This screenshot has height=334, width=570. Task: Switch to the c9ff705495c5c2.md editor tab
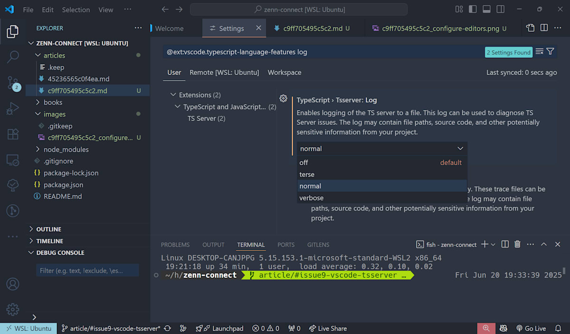tap(312, 28)
